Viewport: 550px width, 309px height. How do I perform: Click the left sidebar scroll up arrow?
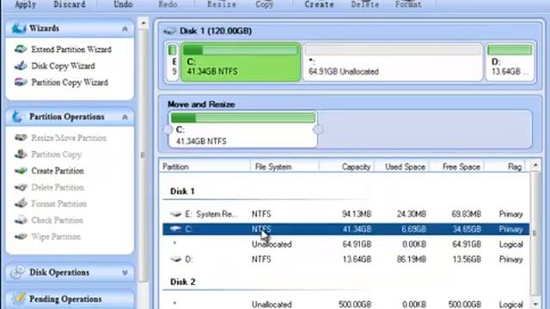144,23
